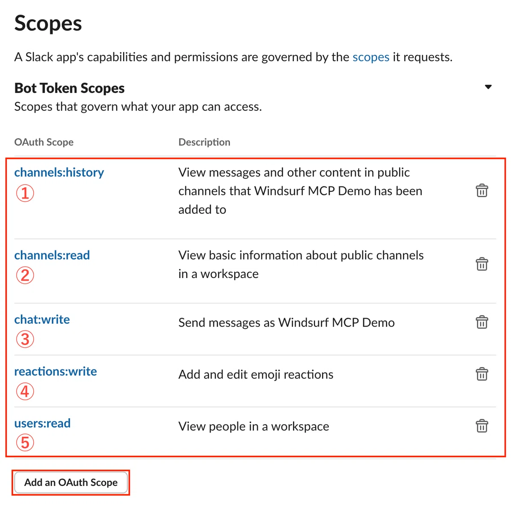Collapse the Bot Token Scopes section arrow
The height and width of the screenshot is (508, 511).
[488, 87]
